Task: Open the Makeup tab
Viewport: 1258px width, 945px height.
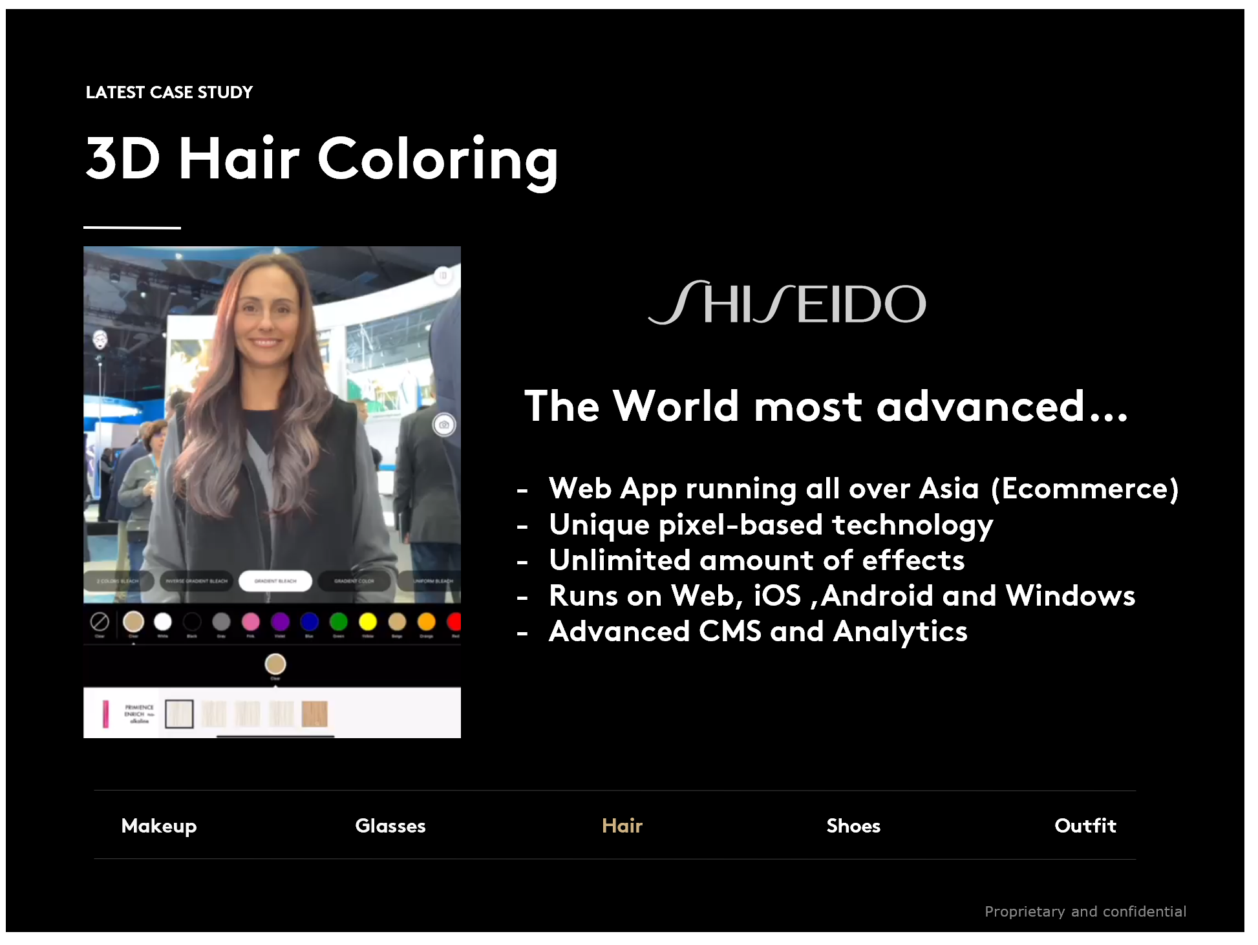Action: tap(159, 825)
